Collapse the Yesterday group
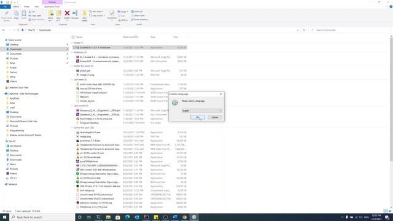 (72, 52)
